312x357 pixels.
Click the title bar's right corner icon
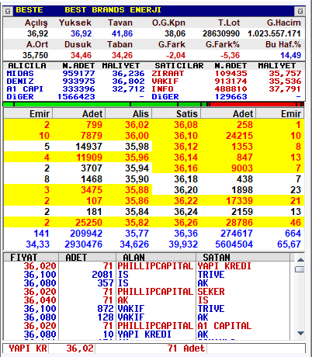point(300,12)
